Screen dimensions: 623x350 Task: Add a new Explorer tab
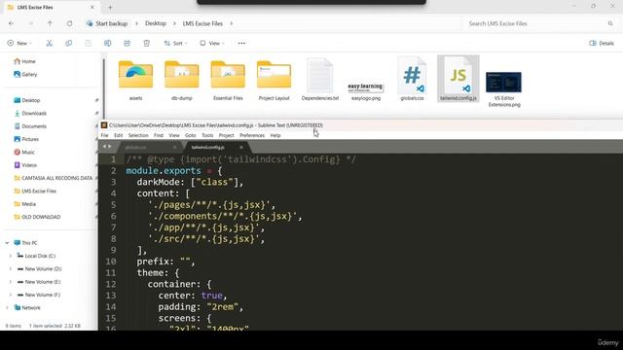pos(110,7)
